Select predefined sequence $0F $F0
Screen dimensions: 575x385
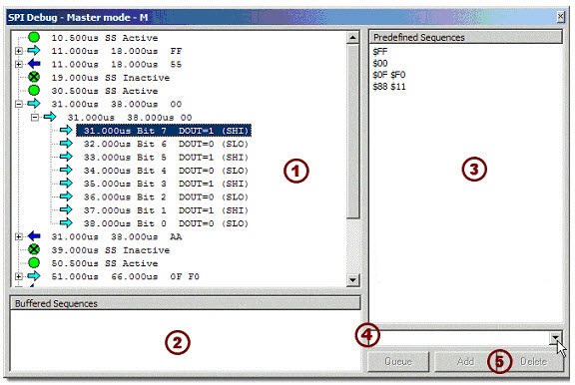pyautogui.click(x=389, y=75)
